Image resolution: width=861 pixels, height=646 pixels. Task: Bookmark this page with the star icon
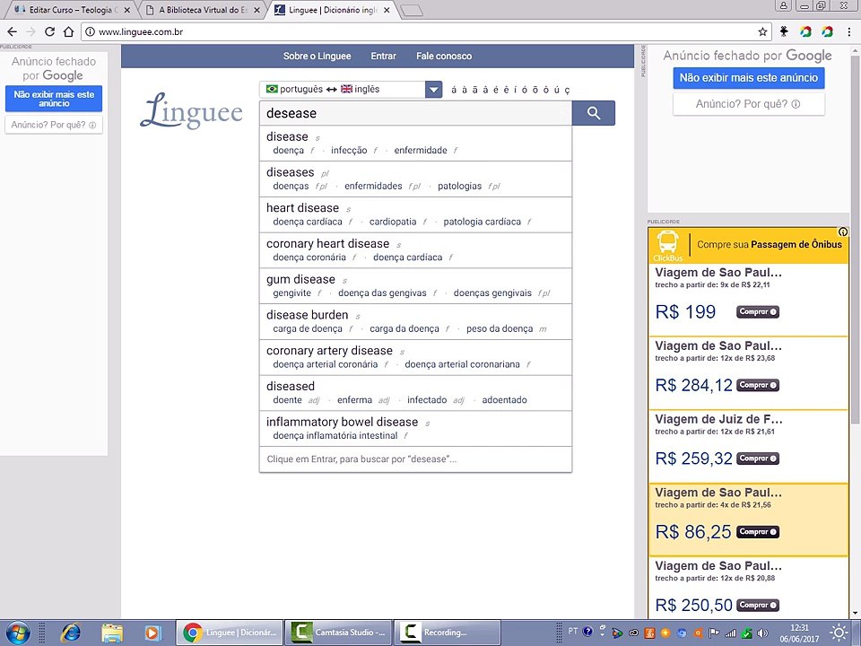tap(762, 32)
